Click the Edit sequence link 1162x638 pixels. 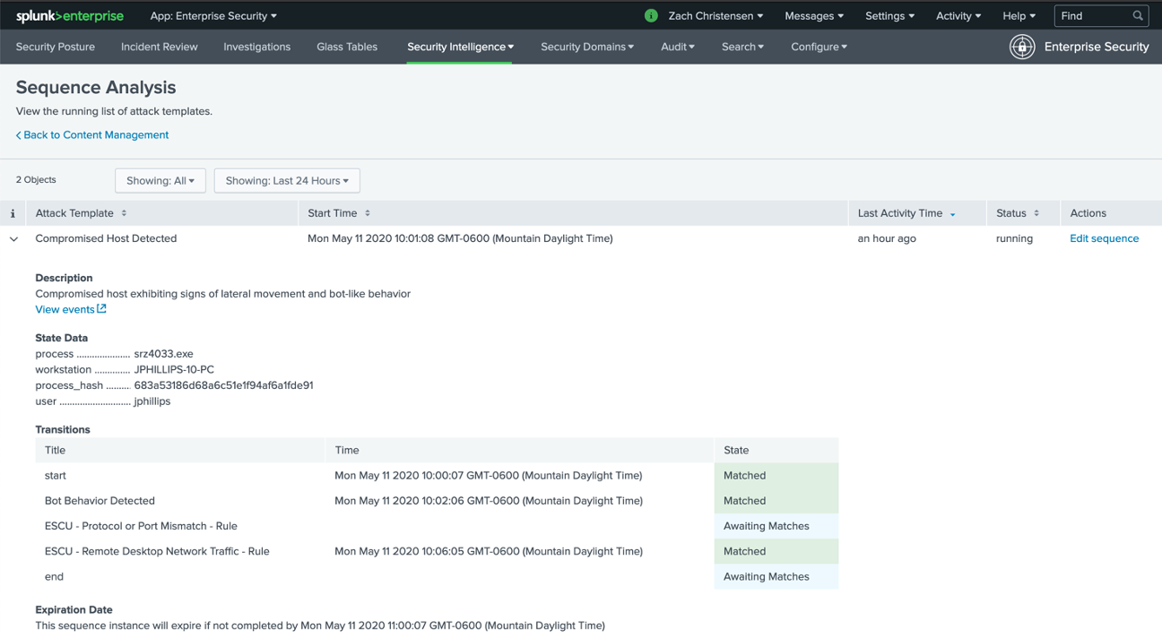1103,238
